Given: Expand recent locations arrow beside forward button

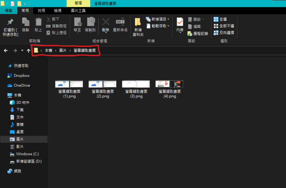Looking at the screenshot, I should coord(22,51).
